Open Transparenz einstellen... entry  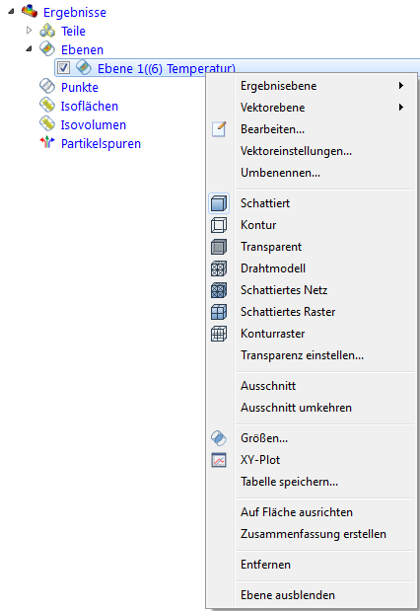312,355
